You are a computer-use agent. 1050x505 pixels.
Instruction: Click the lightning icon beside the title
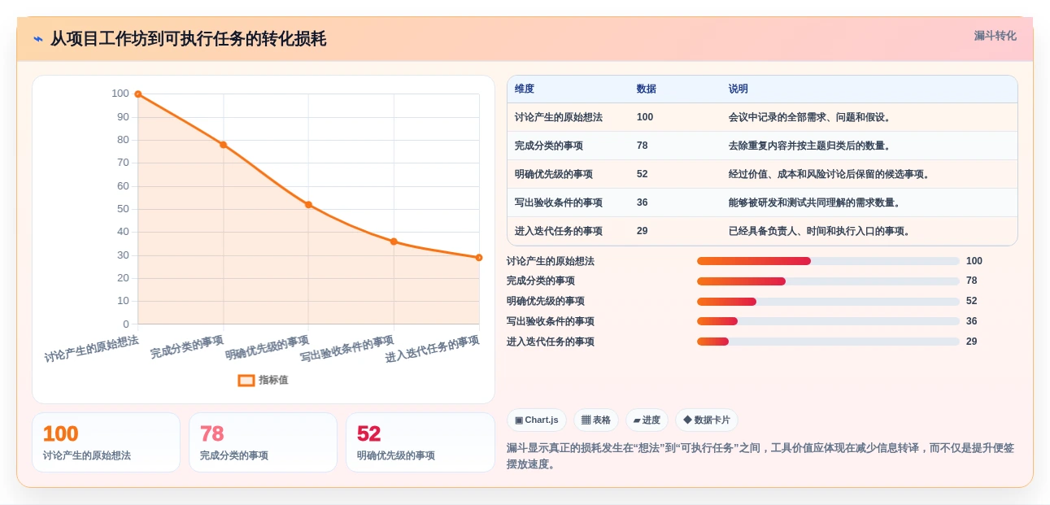[38, 39]
